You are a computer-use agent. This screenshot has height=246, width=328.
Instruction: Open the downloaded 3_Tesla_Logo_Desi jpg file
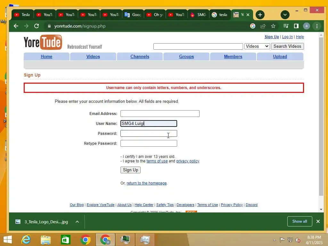pyautogui.click(x=42, y=222)
